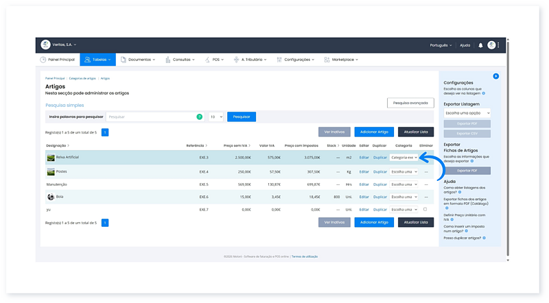
Task: Click the Relva Artificial product thumbnail
Action: point(51,158)
